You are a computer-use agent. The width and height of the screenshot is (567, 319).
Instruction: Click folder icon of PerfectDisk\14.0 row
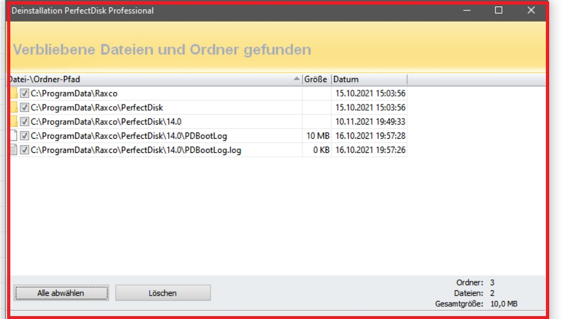pos(13,121)
